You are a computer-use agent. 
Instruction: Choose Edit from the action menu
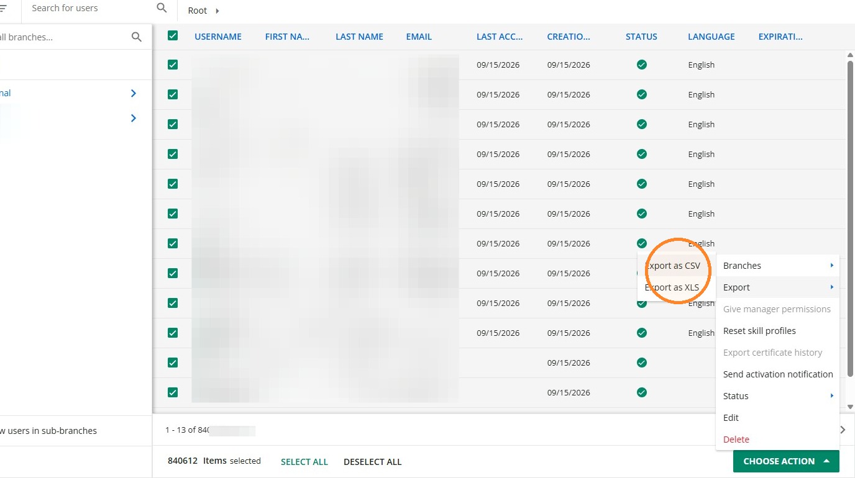[731, 418]
